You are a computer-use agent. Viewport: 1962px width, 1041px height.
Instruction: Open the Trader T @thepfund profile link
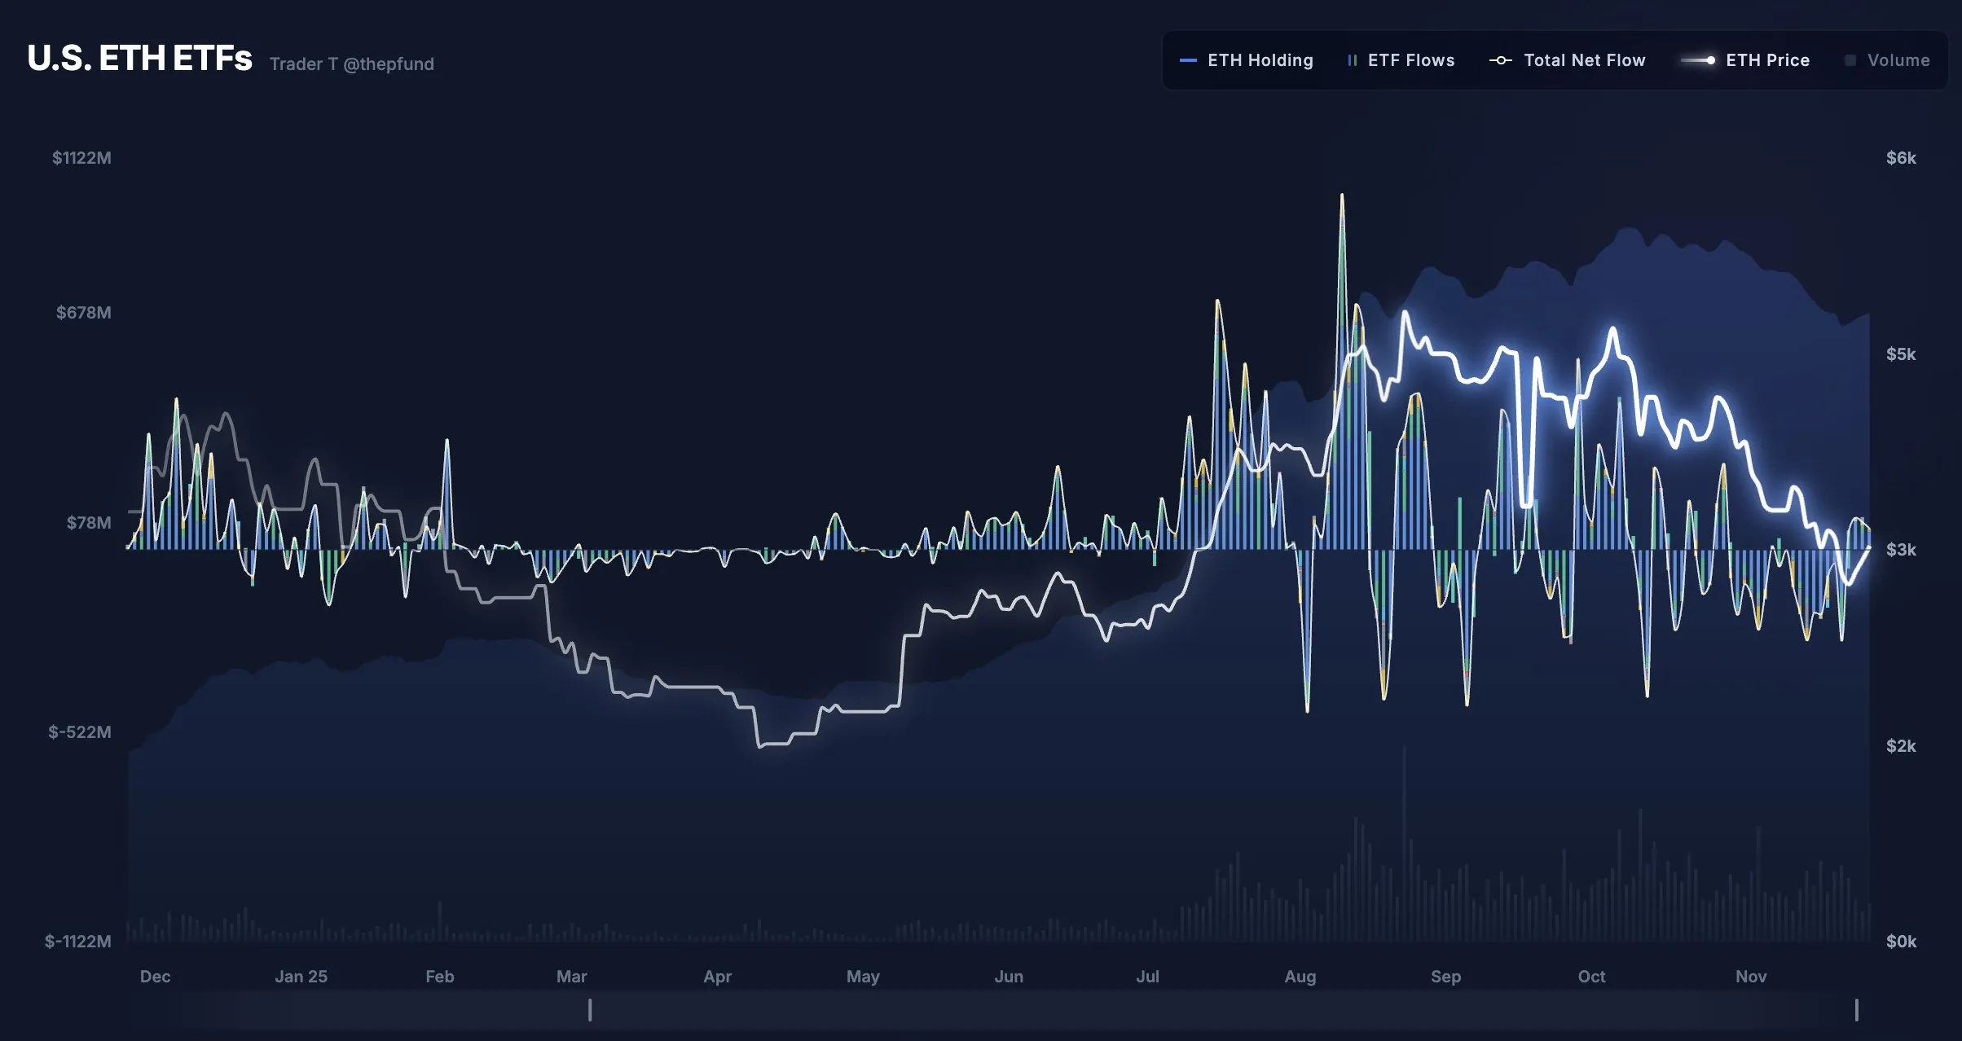tap(352, 64)
